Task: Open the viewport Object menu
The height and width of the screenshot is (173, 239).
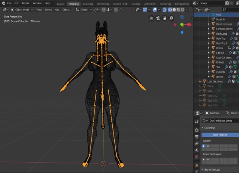Action: pyautogui.click(x=66, y=10)
